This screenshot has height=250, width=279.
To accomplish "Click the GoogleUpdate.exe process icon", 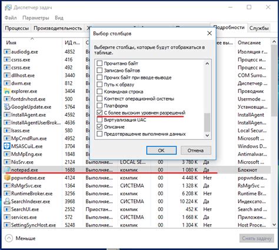I will (7, 107).
